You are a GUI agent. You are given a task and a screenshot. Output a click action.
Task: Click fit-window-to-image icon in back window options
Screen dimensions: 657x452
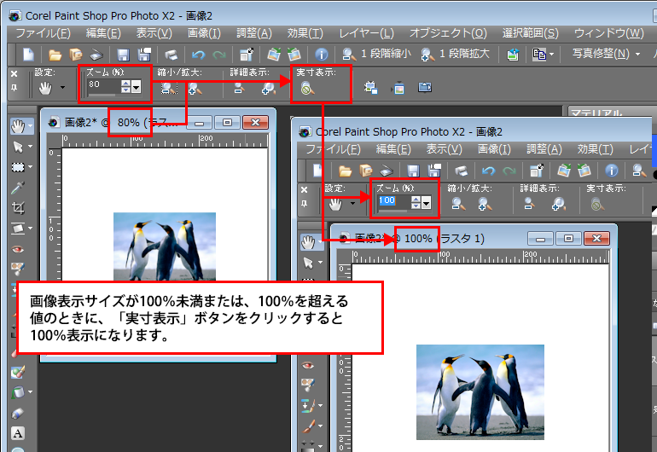pyautogui.click(x=371, y=88)
